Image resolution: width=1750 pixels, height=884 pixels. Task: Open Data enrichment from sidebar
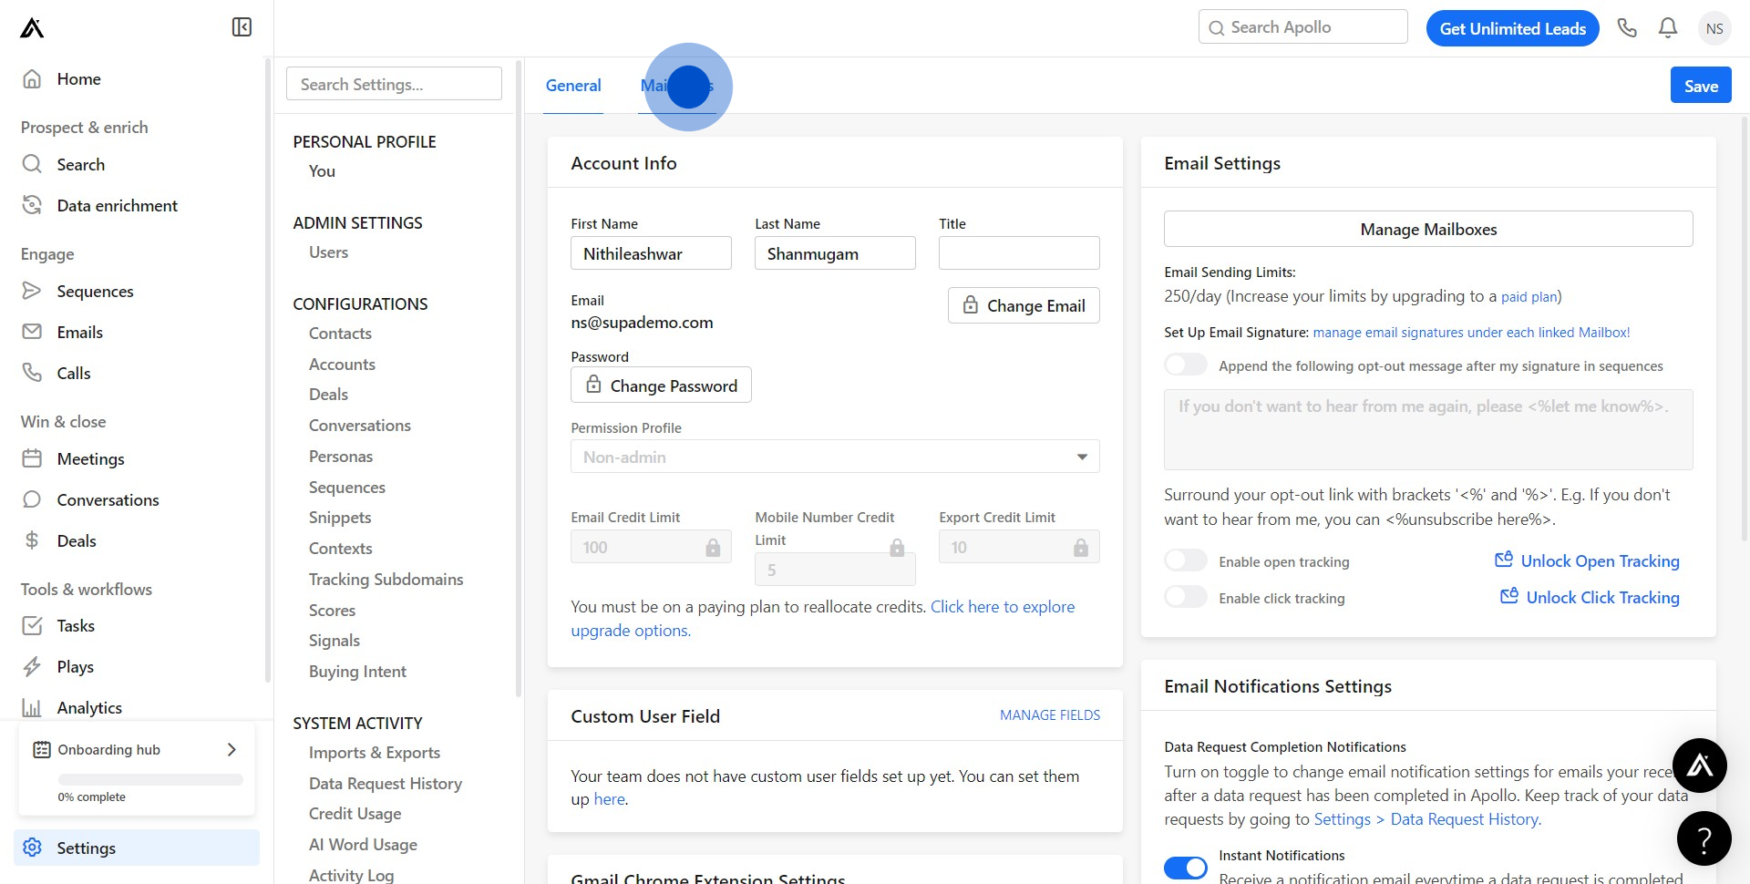tap(117, 206)
